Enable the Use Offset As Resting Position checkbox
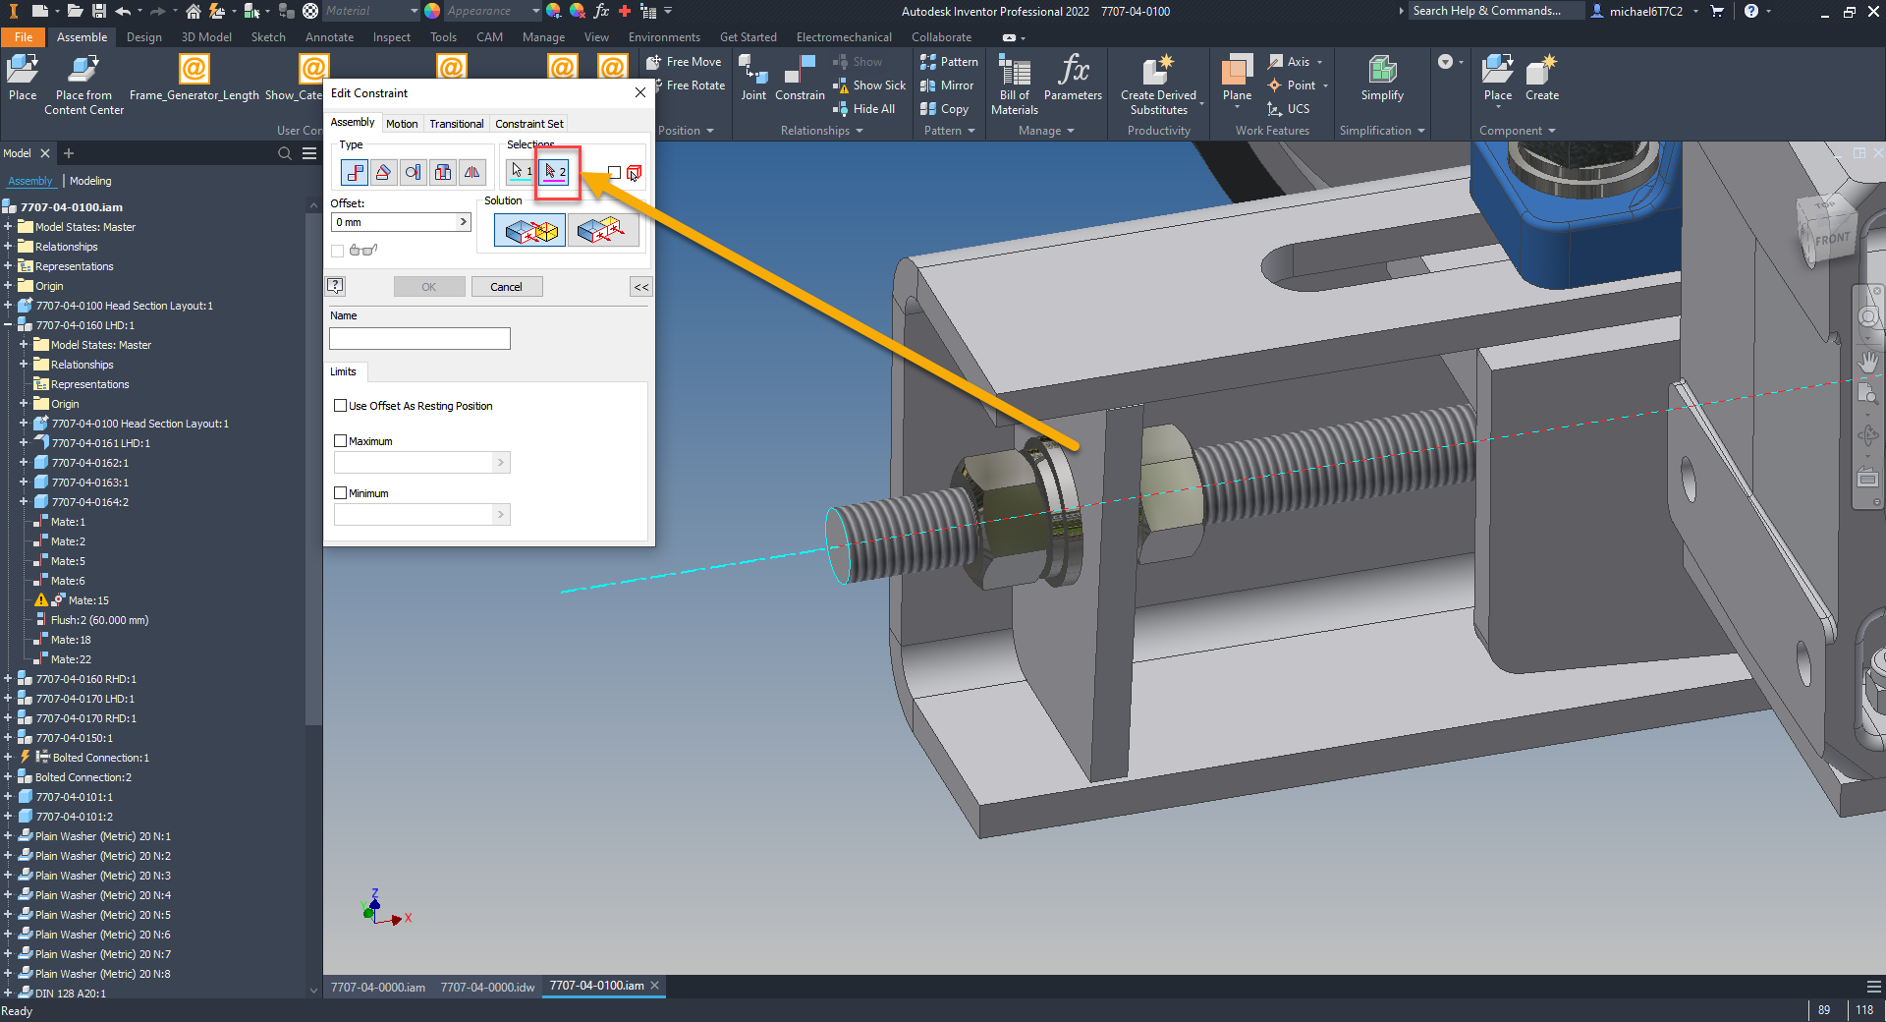This screenshot has height=1022, width=1886. (x=340, y=405)
